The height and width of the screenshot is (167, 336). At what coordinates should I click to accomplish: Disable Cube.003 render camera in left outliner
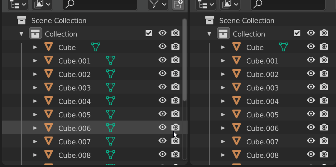pos(175,87)
